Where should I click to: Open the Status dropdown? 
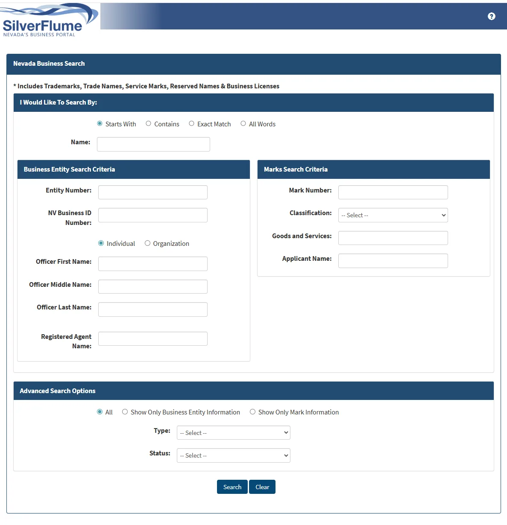pos(234,455)
